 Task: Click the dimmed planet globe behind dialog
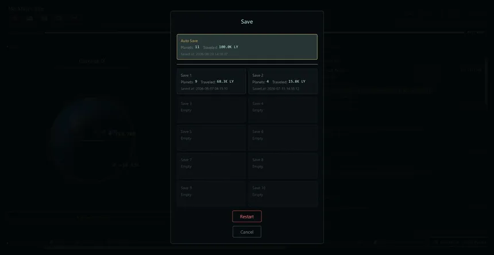click(92, 138)
